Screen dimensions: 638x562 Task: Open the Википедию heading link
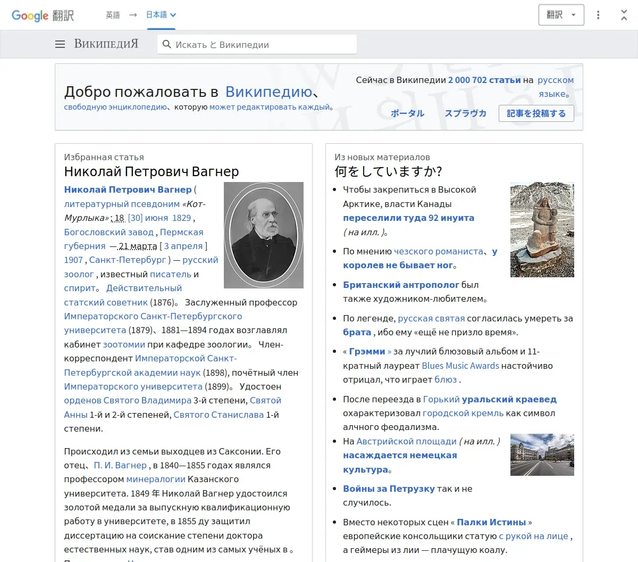(x=268, y=92)
